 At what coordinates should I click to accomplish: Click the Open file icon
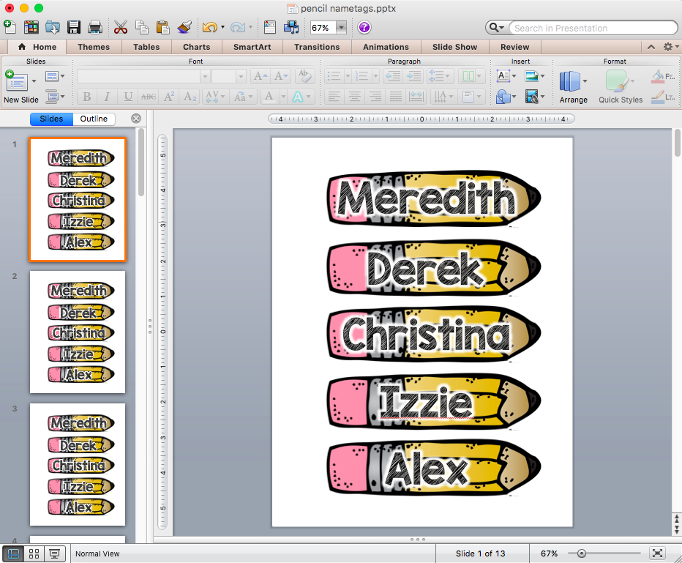[53, 27]
